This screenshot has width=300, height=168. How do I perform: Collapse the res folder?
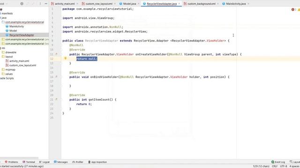3,48
